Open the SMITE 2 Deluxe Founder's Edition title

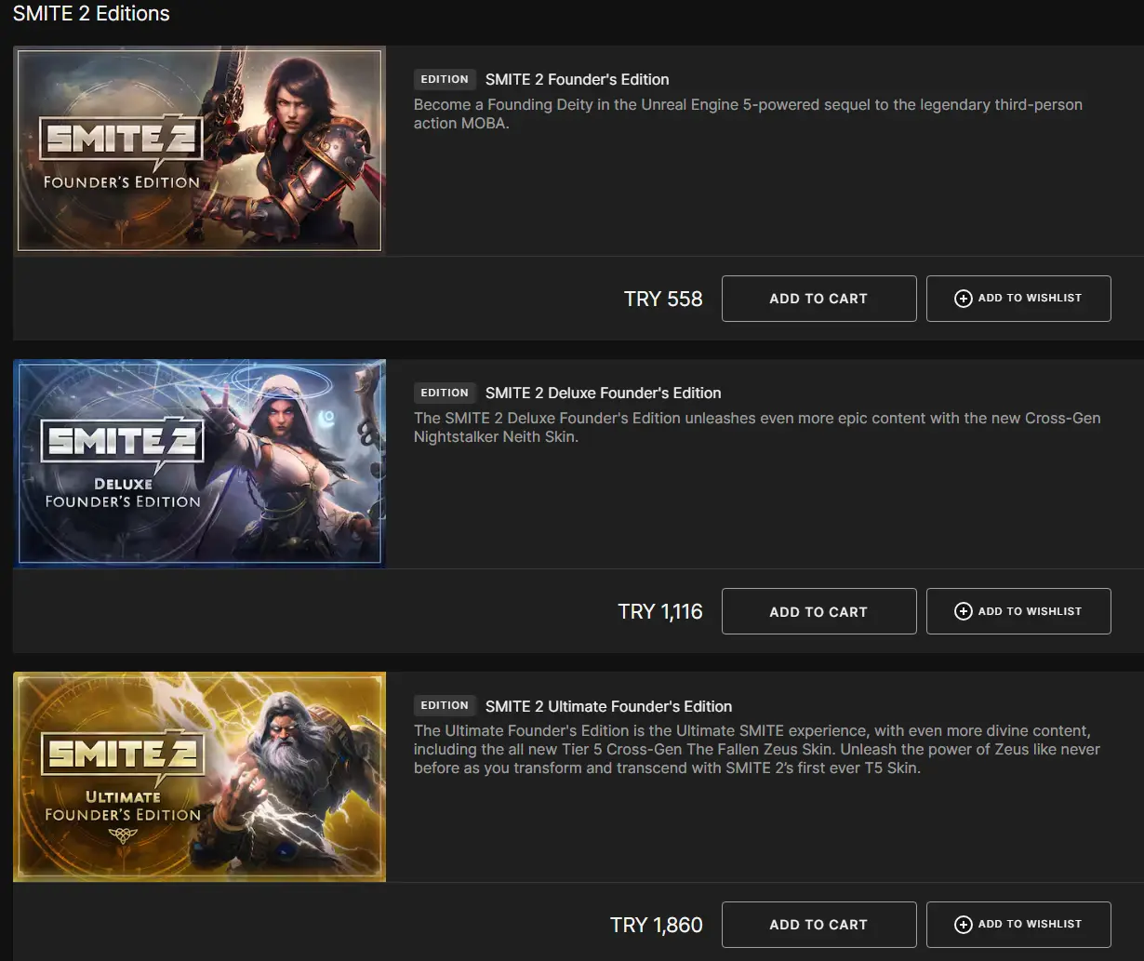(603, 393)
